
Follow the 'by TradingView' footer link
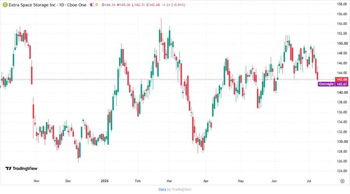pyautogui.click(x=179, y=189)
